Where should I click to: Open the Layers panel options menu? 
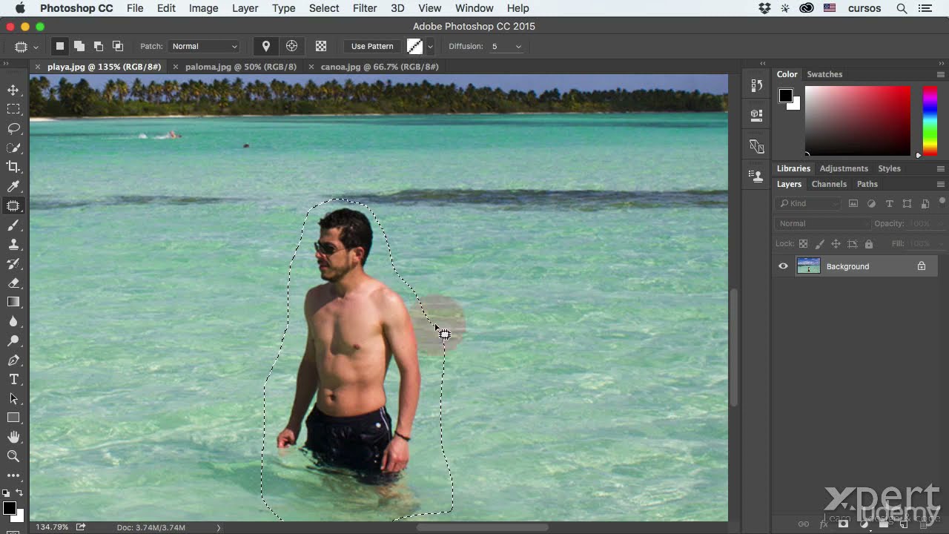pyautogui.click(x=941, y=184)
